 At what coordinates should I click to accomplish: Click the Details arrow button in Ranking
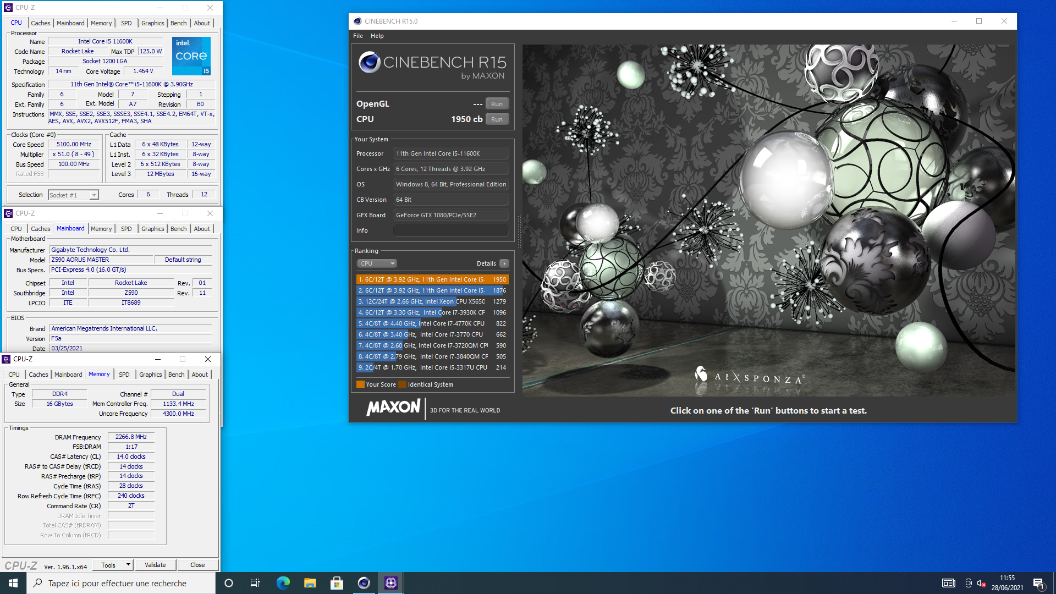click(504, 263)
